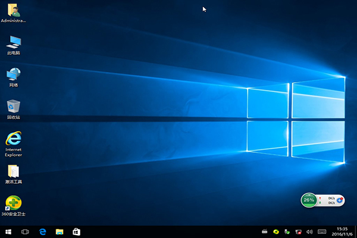The width and height of the screenshot is (357, 238).
Task: Click the 26% memory usage ball
Action: click(309, 200)
